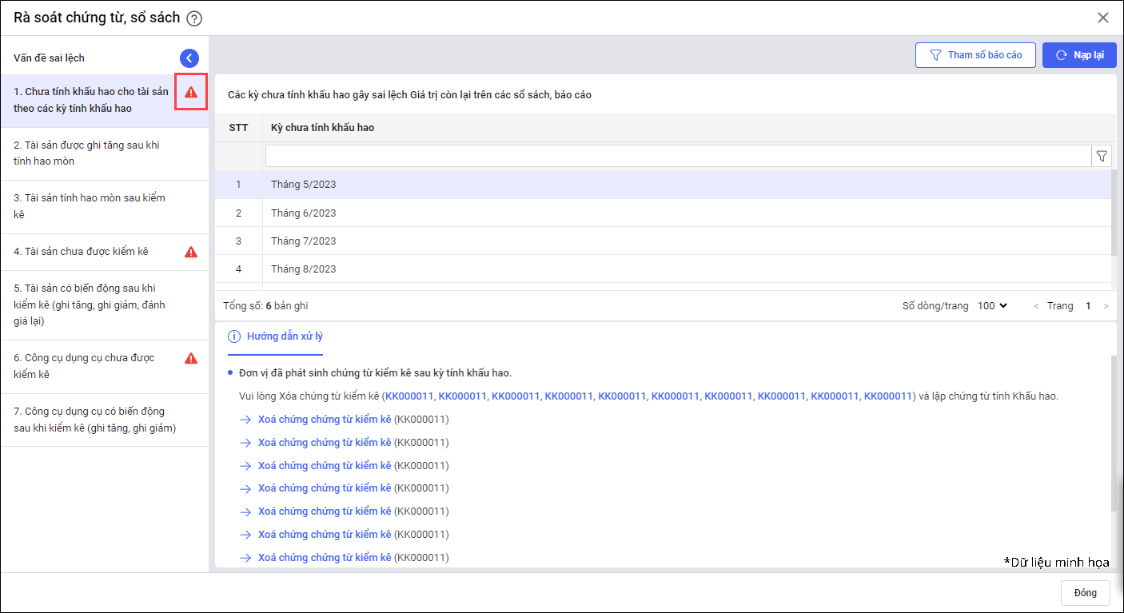Click warning icon next to Tài sản chưa được kiểm kê
The image size is (1124, 613).
[191, 252]
